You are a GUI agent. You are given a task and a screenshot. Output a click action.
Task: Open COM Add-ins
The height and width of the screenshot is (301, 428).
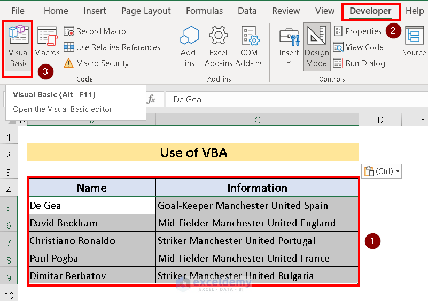point(249,46)
